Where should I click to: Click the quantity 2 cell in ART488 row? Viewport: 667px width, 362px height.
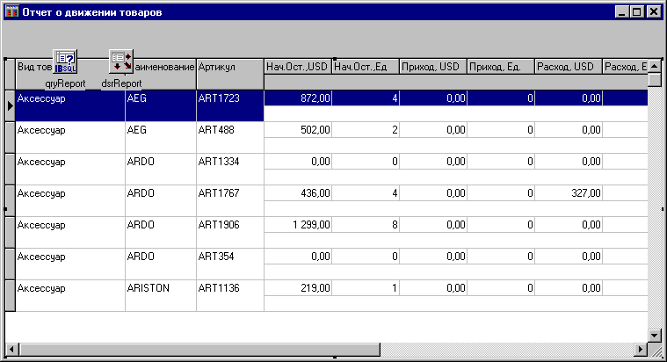(x=366, y=130)
